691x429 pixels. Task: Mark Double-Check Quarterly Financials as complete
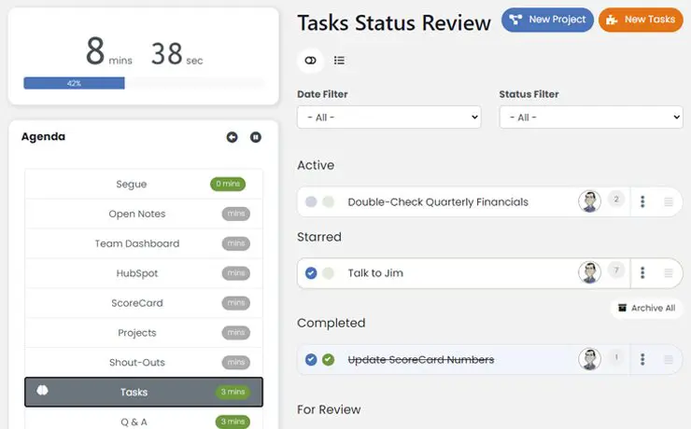click(329, 201)
